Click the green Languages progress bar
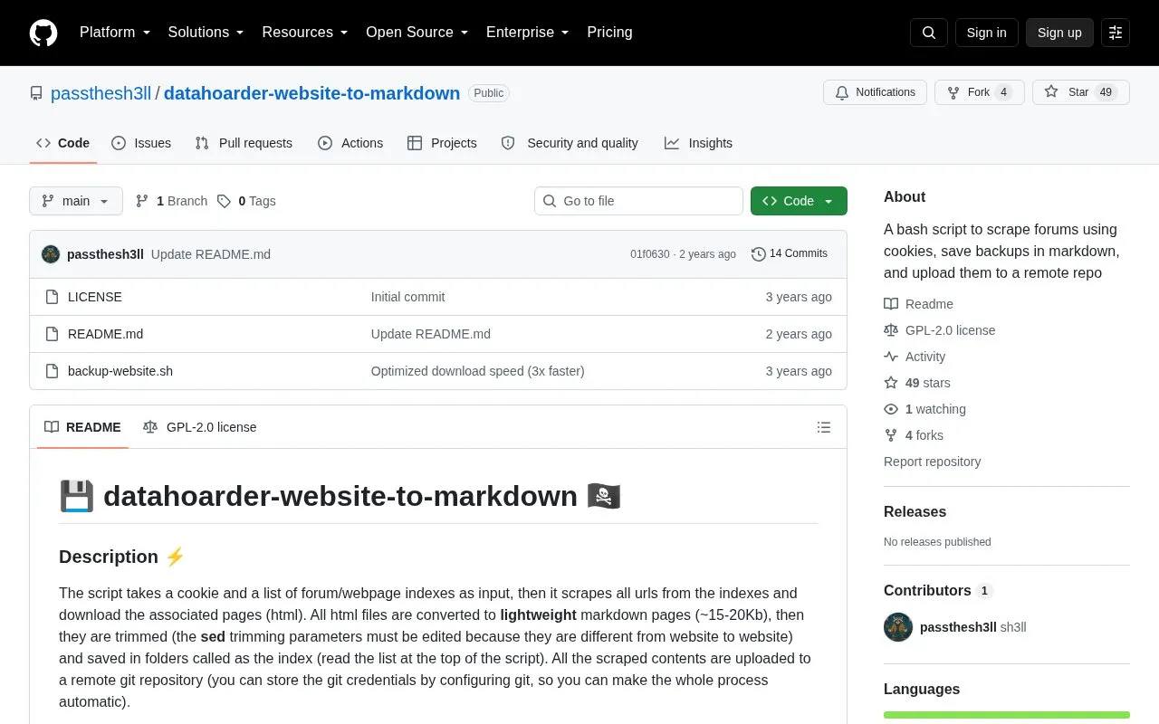1159x724 pixels. coord(1007,715)
